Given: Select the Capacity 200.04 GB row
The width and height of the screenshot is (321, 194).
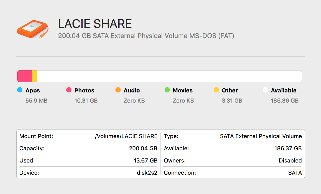Looking at the screenshot, I should point(88,148).
